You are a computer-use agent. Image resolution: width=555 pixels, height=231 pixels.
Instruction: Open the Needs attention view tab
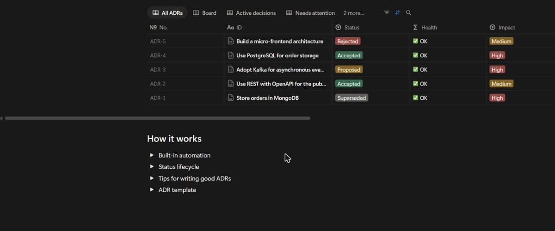310,13
